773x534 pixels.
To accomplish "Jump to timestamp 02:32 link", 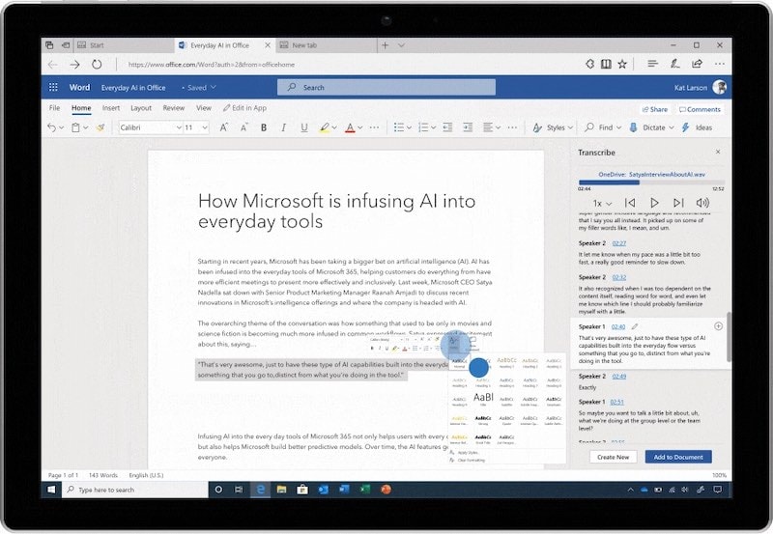I will [619, 277].
